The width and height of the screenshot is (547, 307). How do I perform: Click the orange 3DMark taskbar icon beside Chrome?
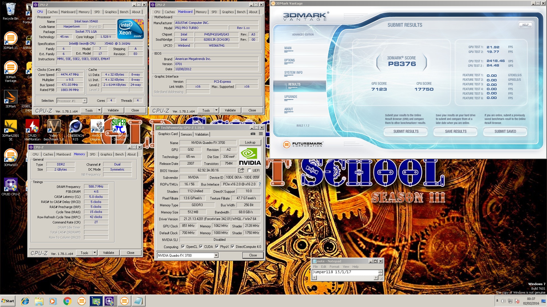pos(81,301)
